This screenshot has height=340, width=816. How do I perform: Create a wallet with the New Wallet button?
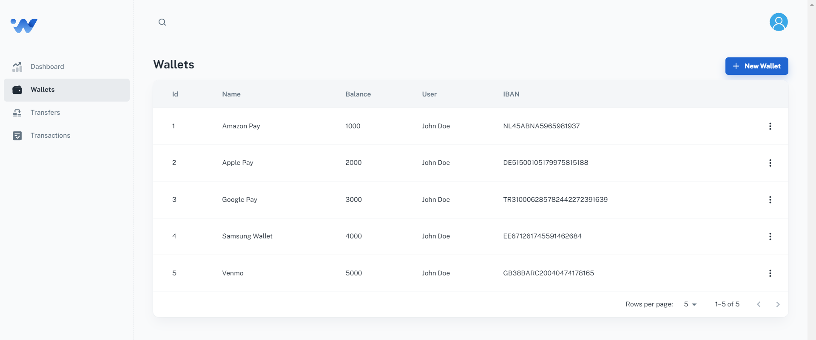[756, 66]
